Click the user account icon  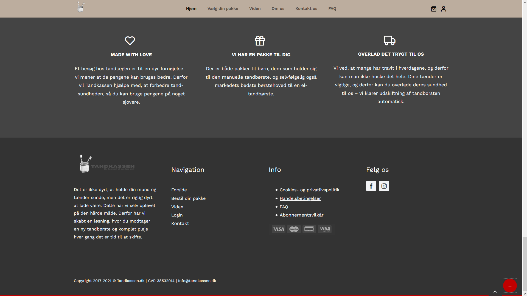tap(444, 9)
